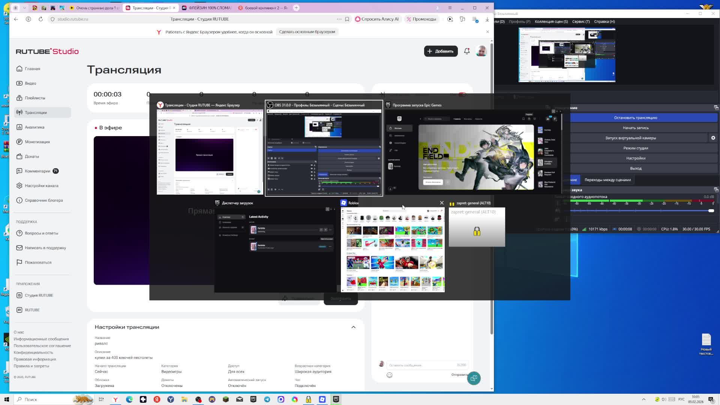
Task: Show hidden system tray icons
Action: 643,399
